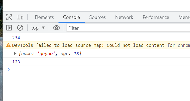Select the logged value 123
190x101 pixels.
[16, 62]
